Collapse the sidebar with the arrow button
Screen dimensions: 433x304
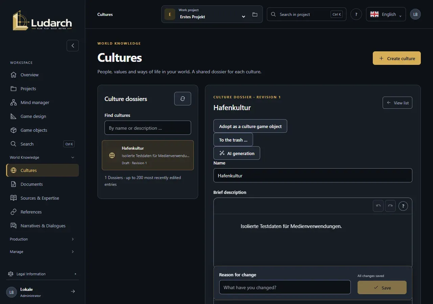click(x=73, y=46)
